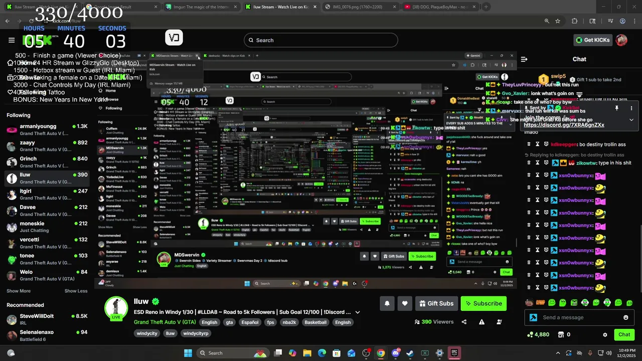Open itgirl channel in Following sidebar
The height and width of the screenshot is (361, 642).
pyautogui.click(x=47, y=195)
